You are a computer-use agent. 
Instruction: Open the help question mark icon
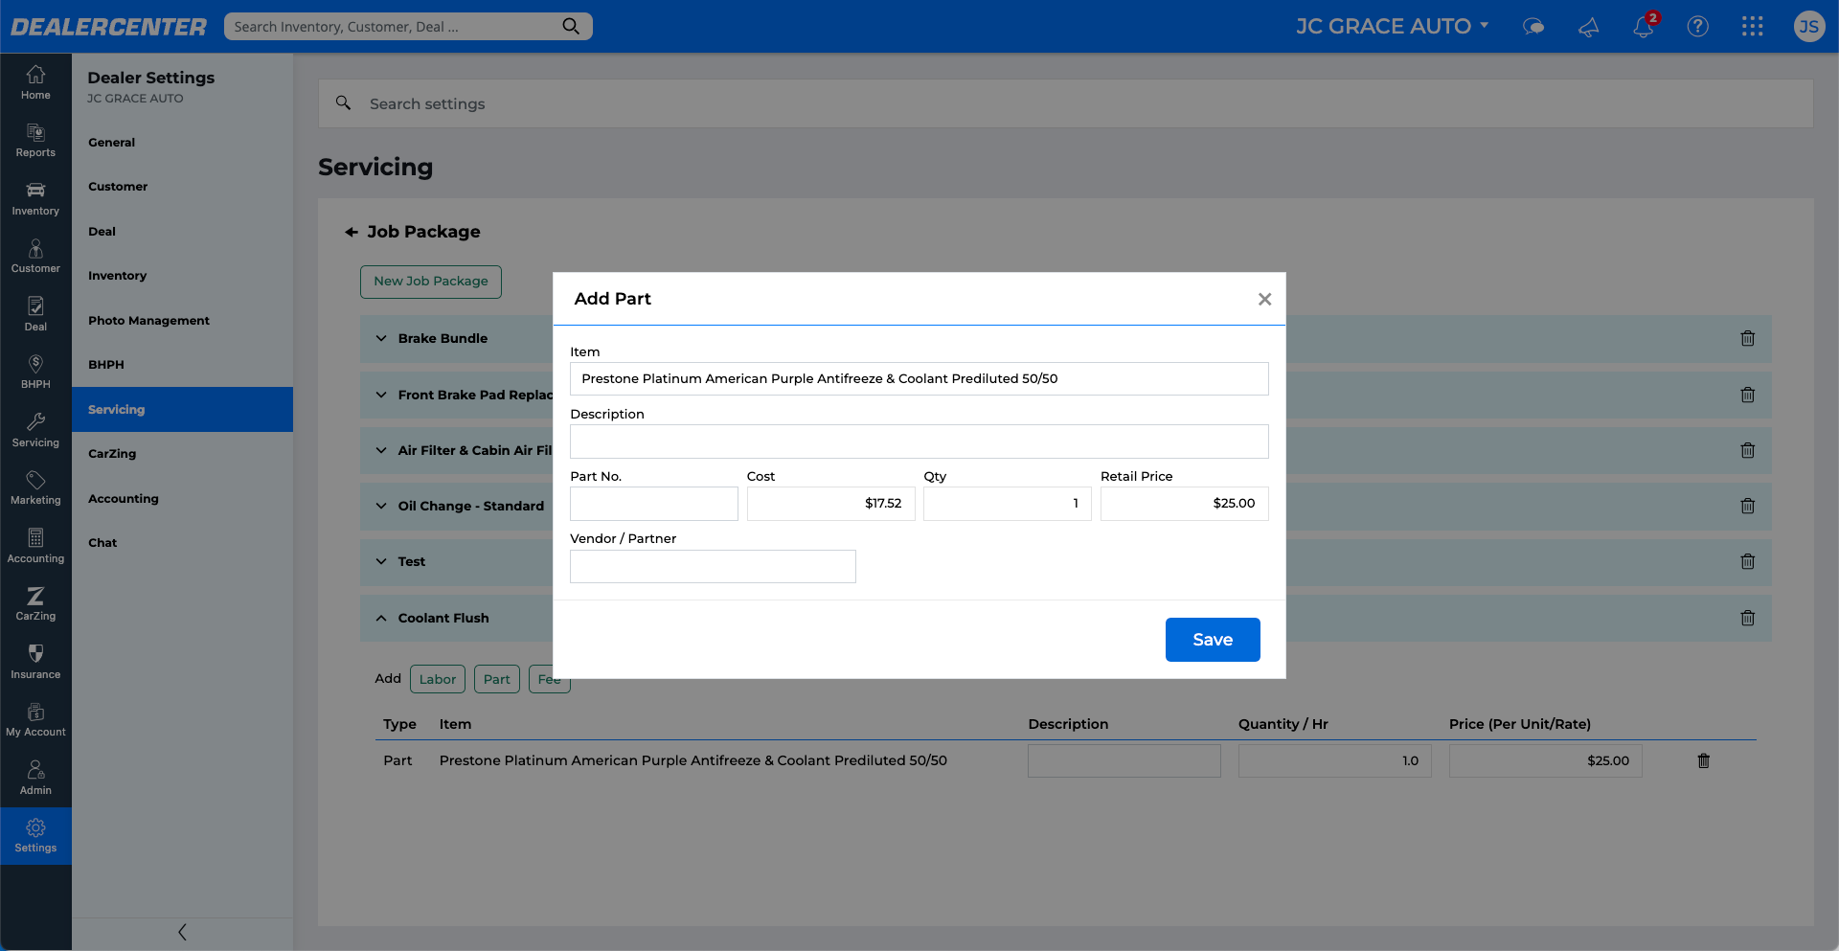pos(1697,27)
